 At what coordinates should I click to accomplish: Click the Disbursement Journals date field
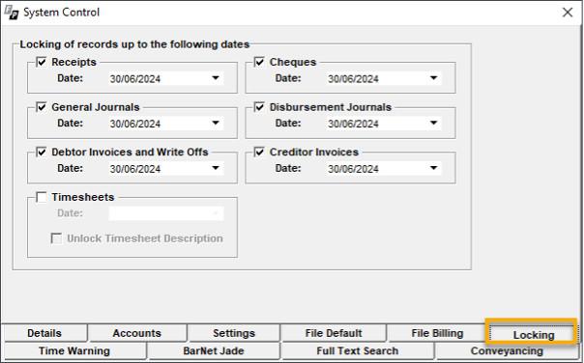385,124
